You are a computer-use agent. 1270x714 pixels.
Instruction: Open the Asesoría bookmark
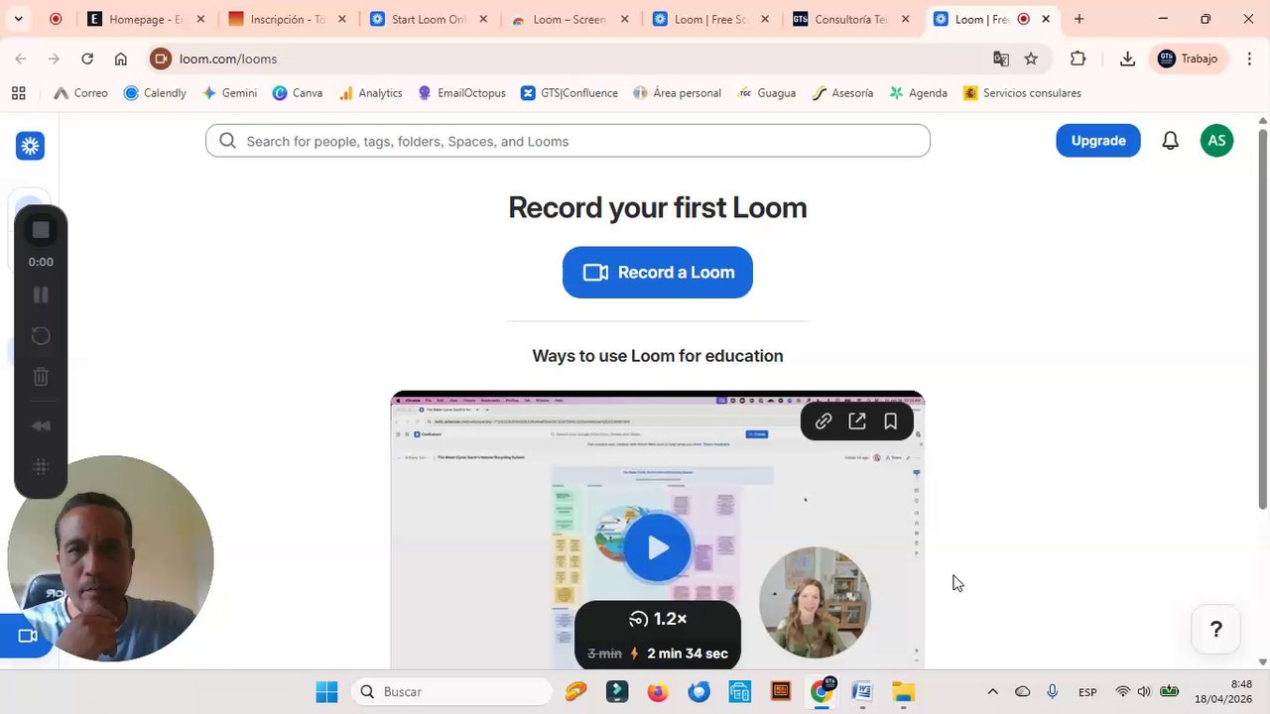click(x=842, y=93)
